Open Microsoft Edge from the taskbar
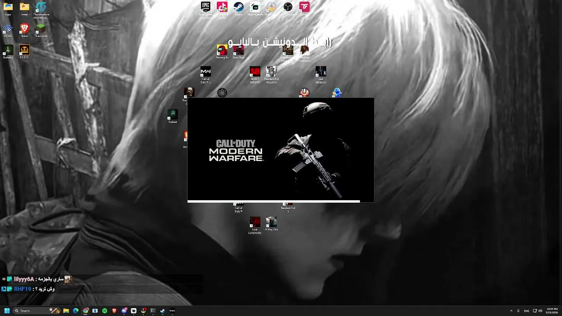 (76, 311)
